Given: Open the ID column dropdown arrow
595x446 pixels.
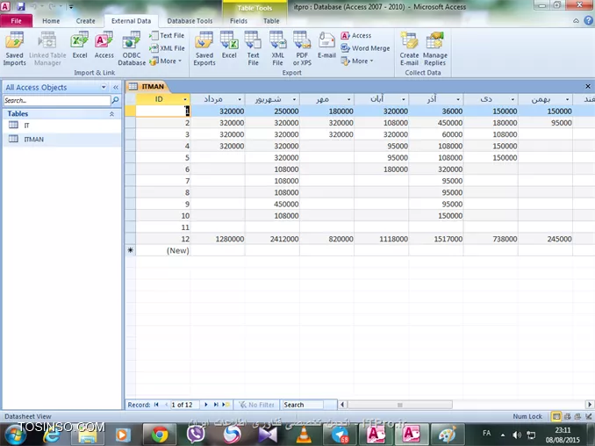Looking at the screenshot, I should click(184, 99).
